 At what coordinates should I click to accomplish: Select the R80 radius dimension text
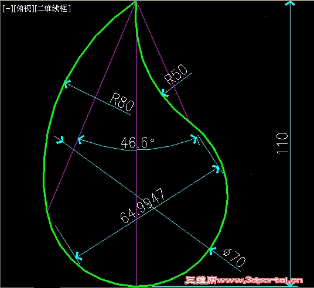coord(122,102)
